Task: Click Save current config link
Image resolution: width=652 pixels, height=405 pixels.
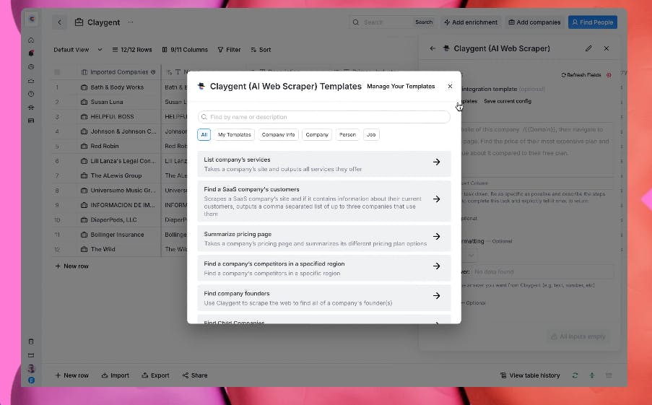Action: [508, 101]
